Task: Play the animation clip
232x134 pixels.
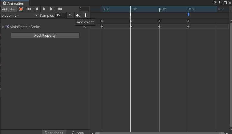Action: click(x=44, y=9)
